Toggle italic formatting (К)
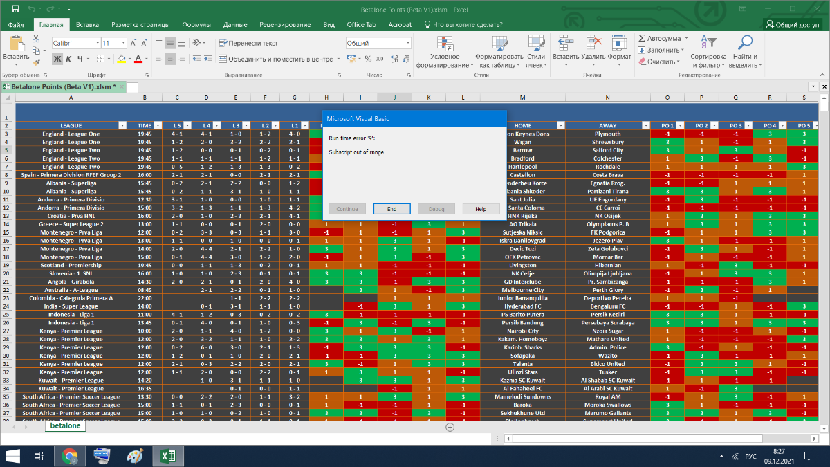This screenshot has width=830, height=467. 69,59
